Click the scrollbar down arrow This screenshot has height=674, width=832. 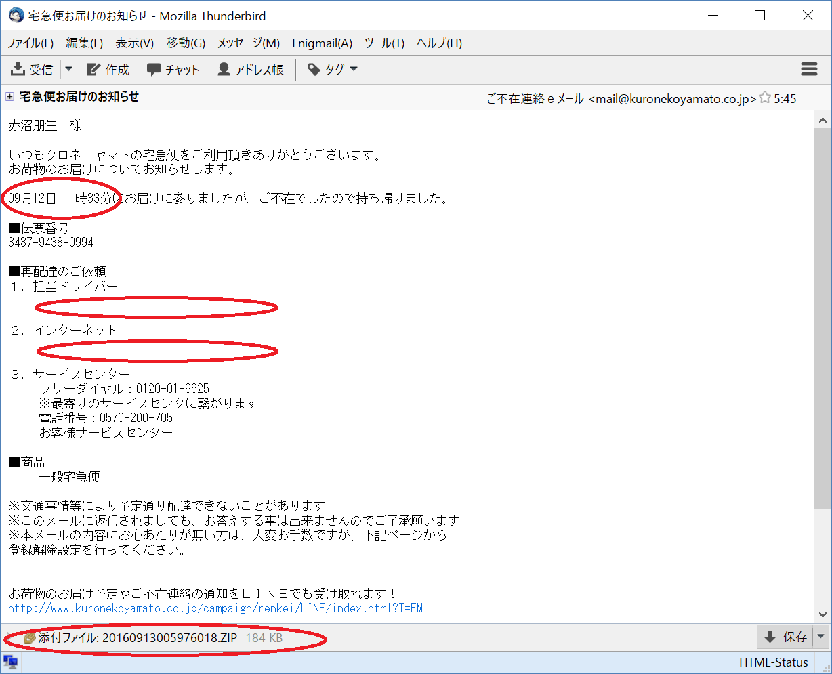(823, 614)
